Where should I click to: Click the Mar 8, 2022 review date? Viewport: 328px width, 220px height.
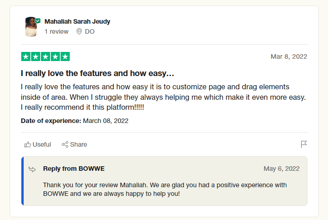(289, 56)
